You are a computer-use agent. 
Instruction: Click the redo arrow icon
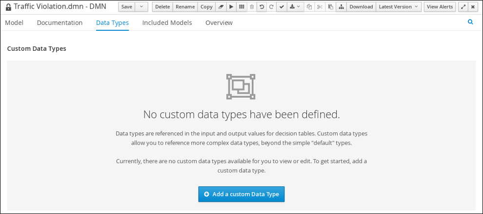click(271, 7)
